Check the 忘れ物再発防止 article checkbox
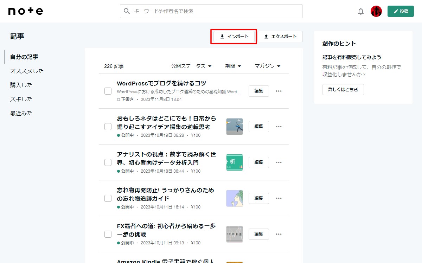 pos(108,198)
